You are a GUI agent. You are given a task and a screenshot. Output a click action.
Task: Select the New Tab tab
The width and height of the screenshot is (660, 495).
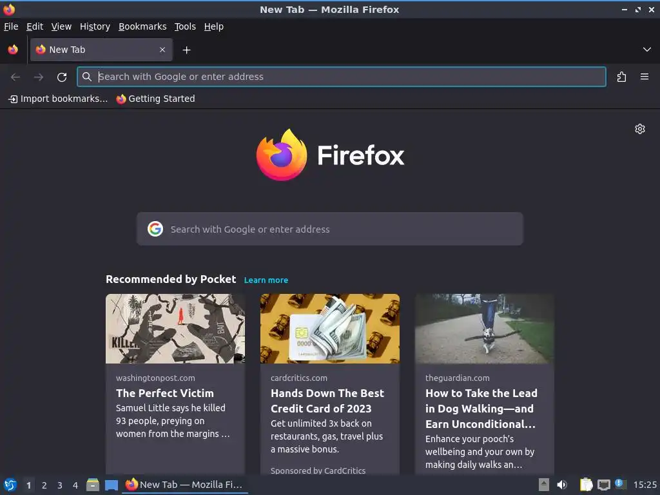pyautogui.click(x=101, y=50)
